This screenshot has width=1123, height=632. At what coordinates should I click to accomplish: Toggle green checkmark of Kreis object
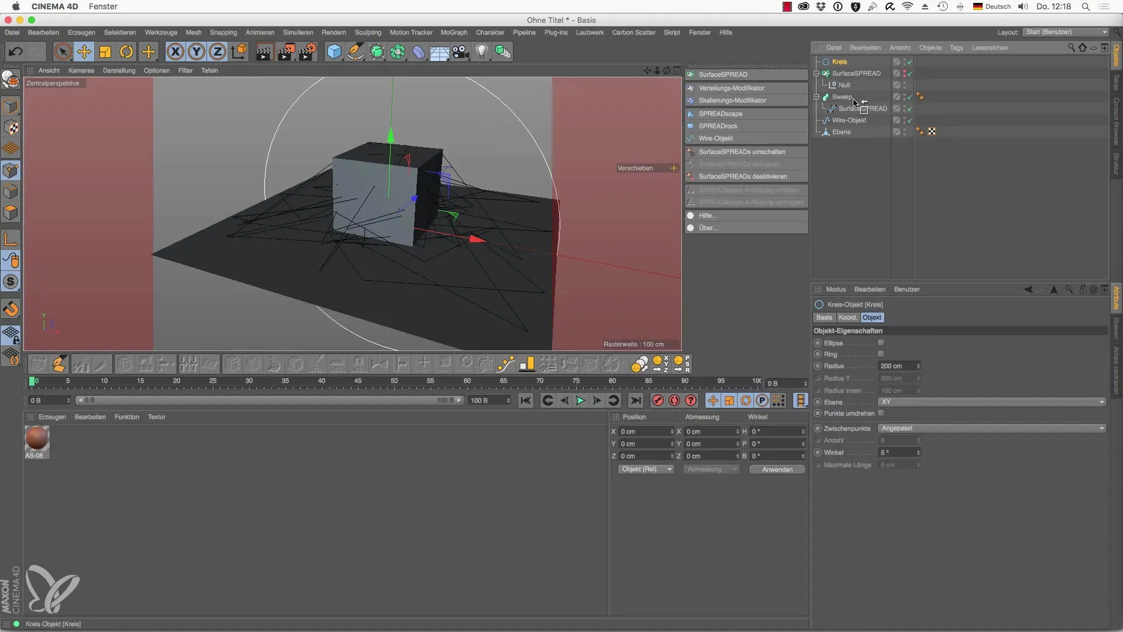tap(910, 62)
